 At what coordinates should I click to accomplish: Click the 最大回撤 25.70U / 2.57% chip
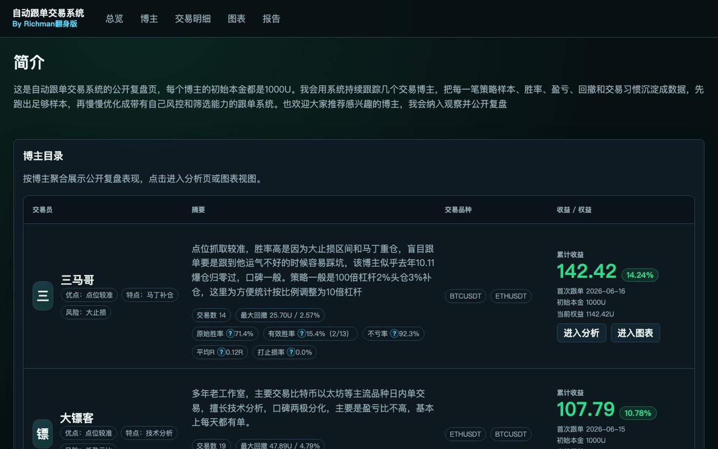[x=280, y=315]
